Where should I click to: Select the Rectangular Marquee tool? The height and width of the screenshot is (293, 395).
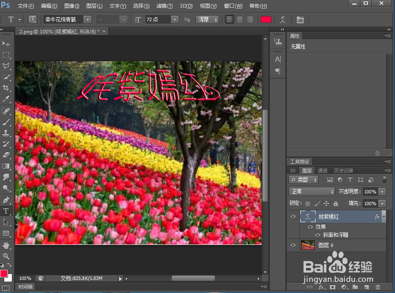pyautogui.click(x=6, y=55)
